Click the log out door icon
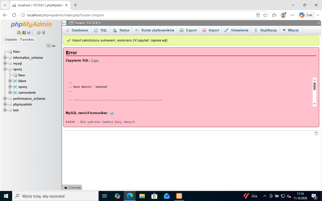322x201 pixels. coord(24,32)
